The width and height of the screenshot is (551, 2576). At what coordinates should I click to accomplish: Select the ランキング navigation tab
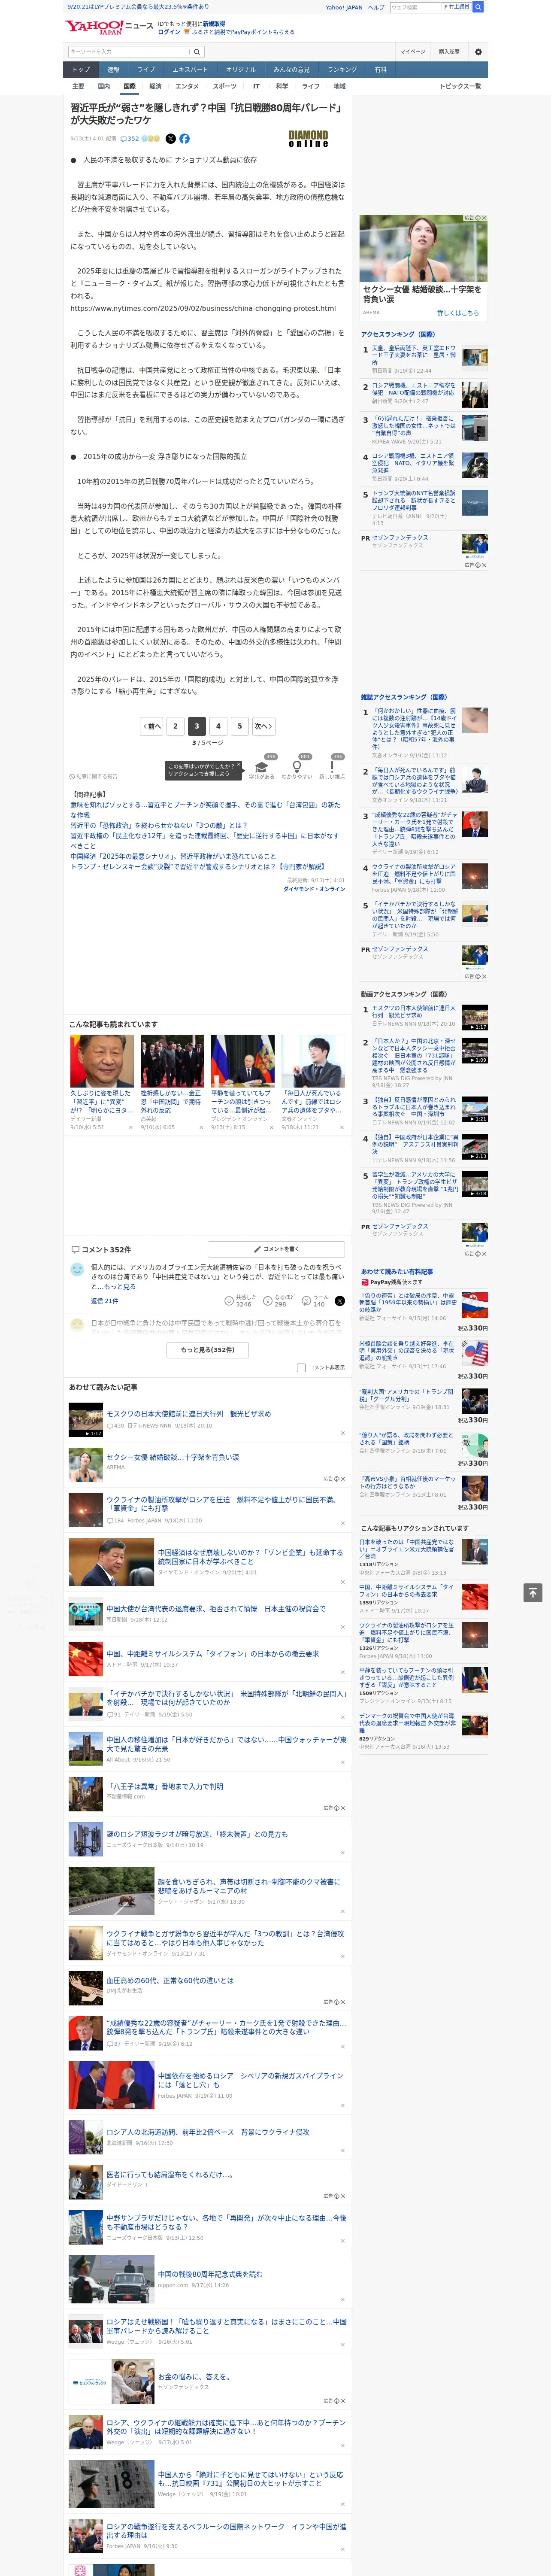point(342,70)
